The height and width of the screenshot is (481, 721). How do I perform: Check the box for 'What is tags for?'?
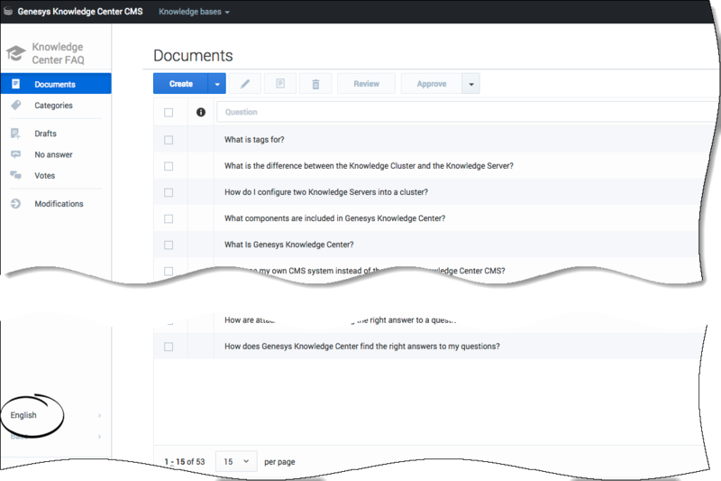click(x=169, y=140)
